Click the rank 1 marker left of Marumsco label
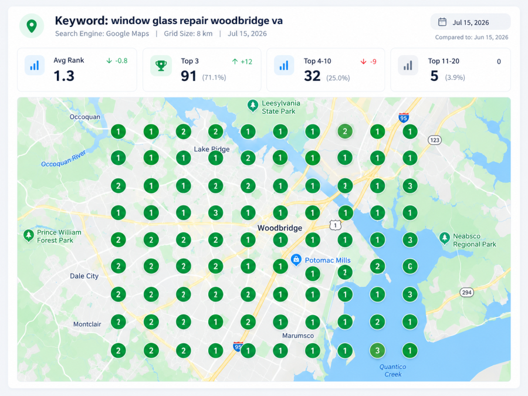The image size is (528, 396). coord(280,322)
